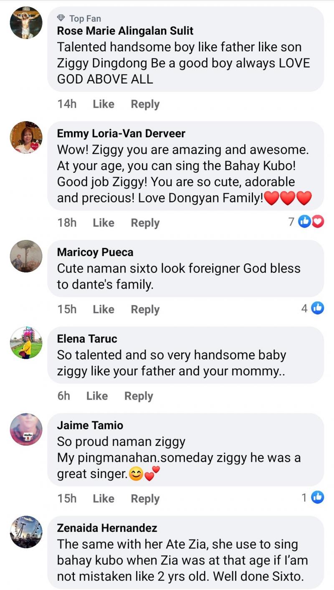
Task: Like Rose Marie Alingalan Sulit's comment
Action: [x=104, y=104]
